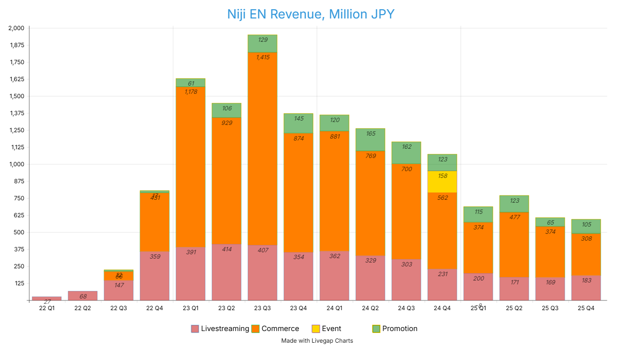
Task: Select the yellow Event segment showing 158
Action: tap(442, 182)
